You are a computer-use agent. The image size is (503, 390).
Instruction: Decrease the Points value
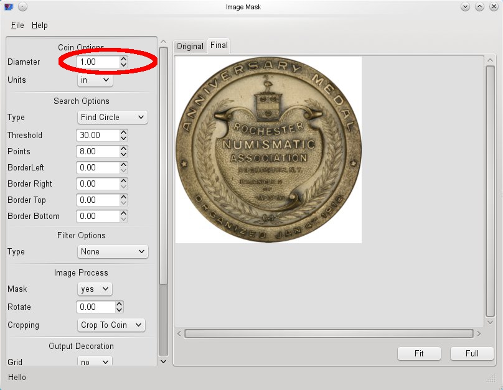(x=124, y=154)
